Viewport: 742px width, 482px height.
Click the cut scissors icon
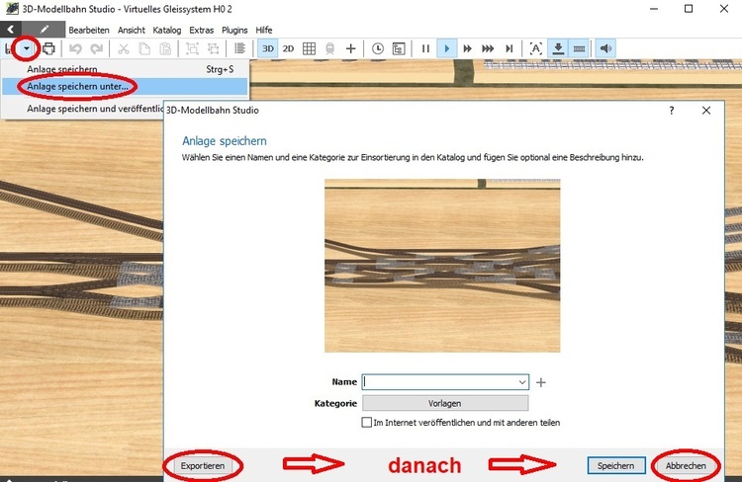(x=124, y=48)
